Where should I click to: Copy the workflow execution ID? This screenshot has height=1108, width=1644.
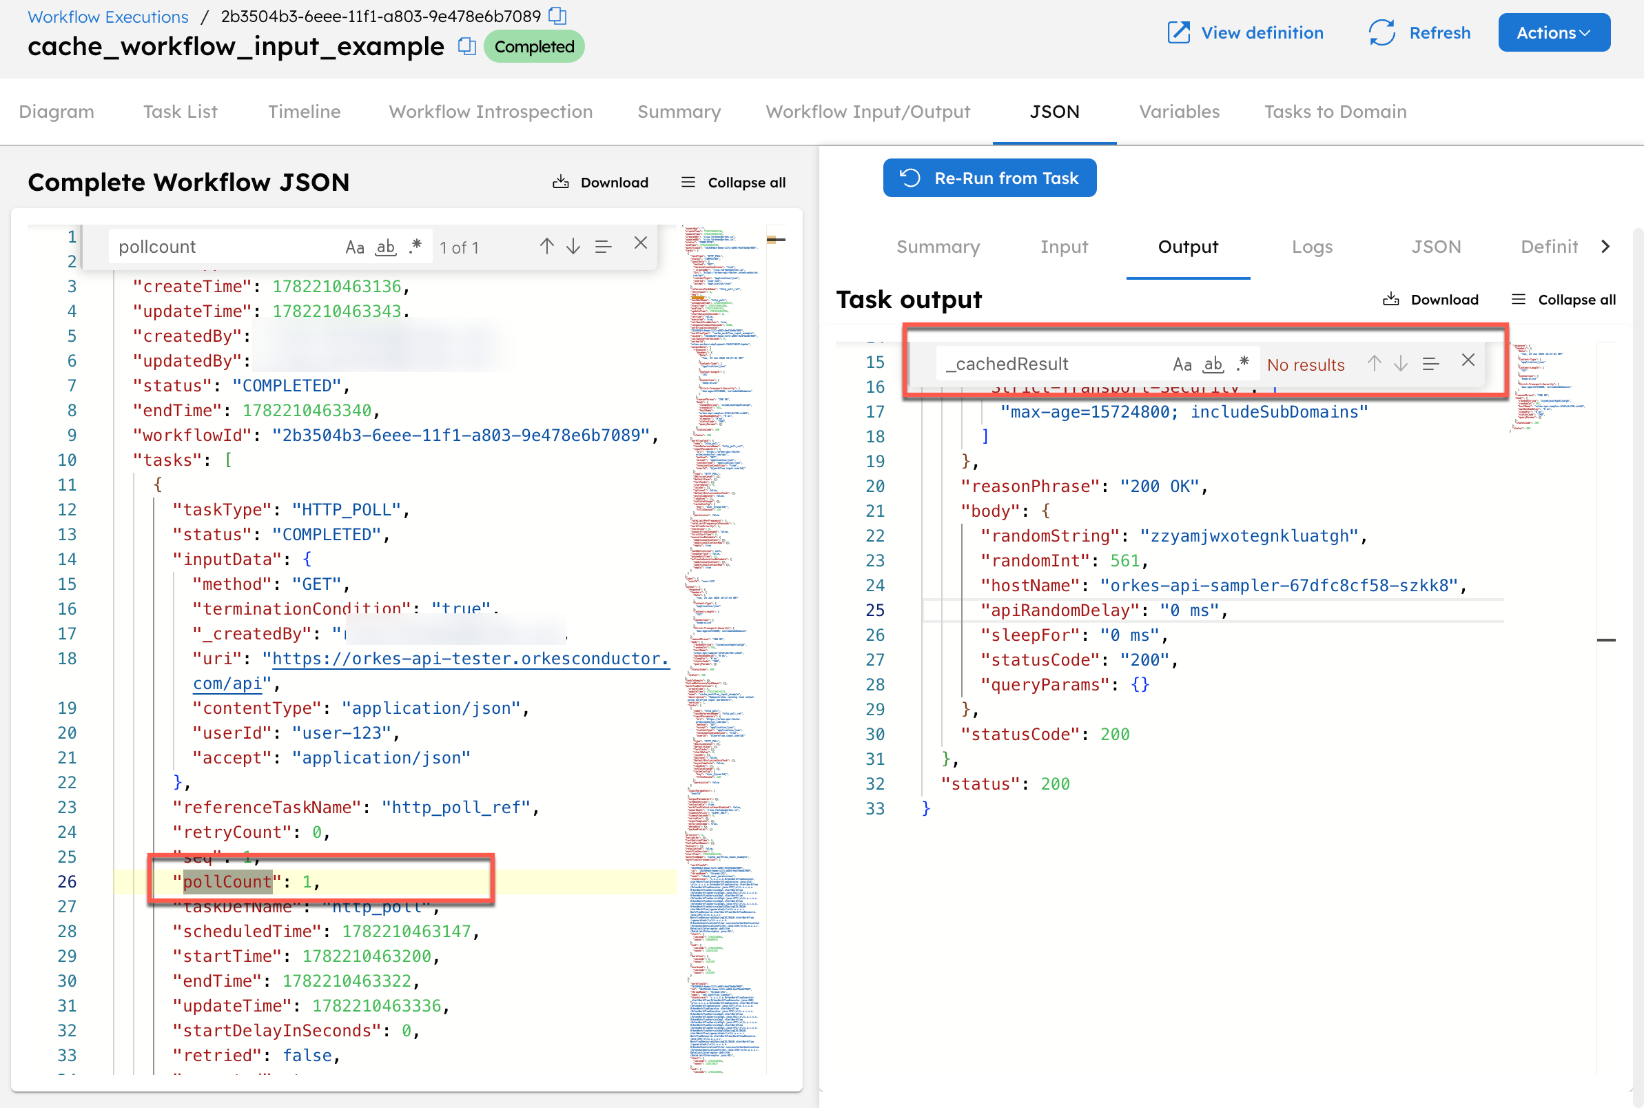click(x=557, y=16)
